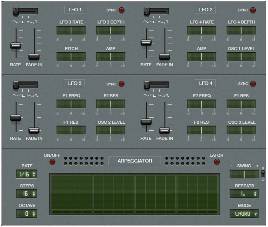Click LFO 3 RATE fader handle

coord(16,118)
